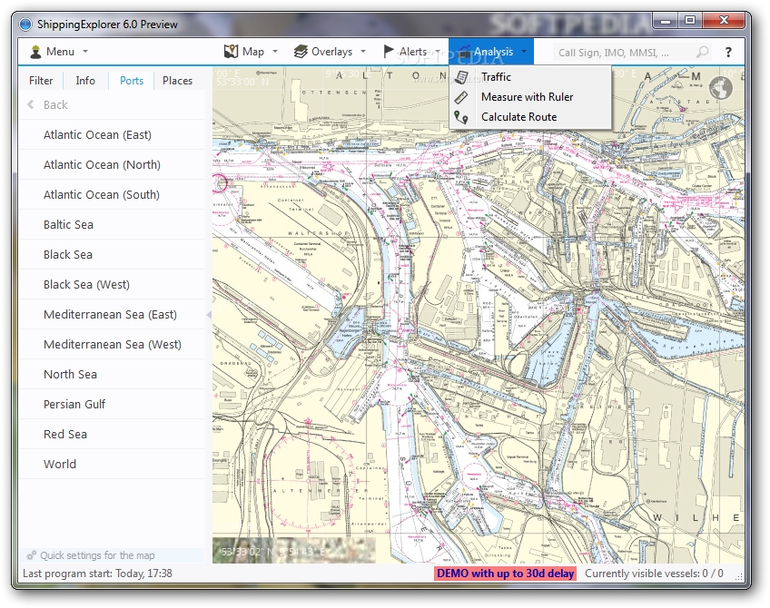Select Atlantic Ocean (North)
The height and width of the screenshot is (608, 770).
(113, 165)
